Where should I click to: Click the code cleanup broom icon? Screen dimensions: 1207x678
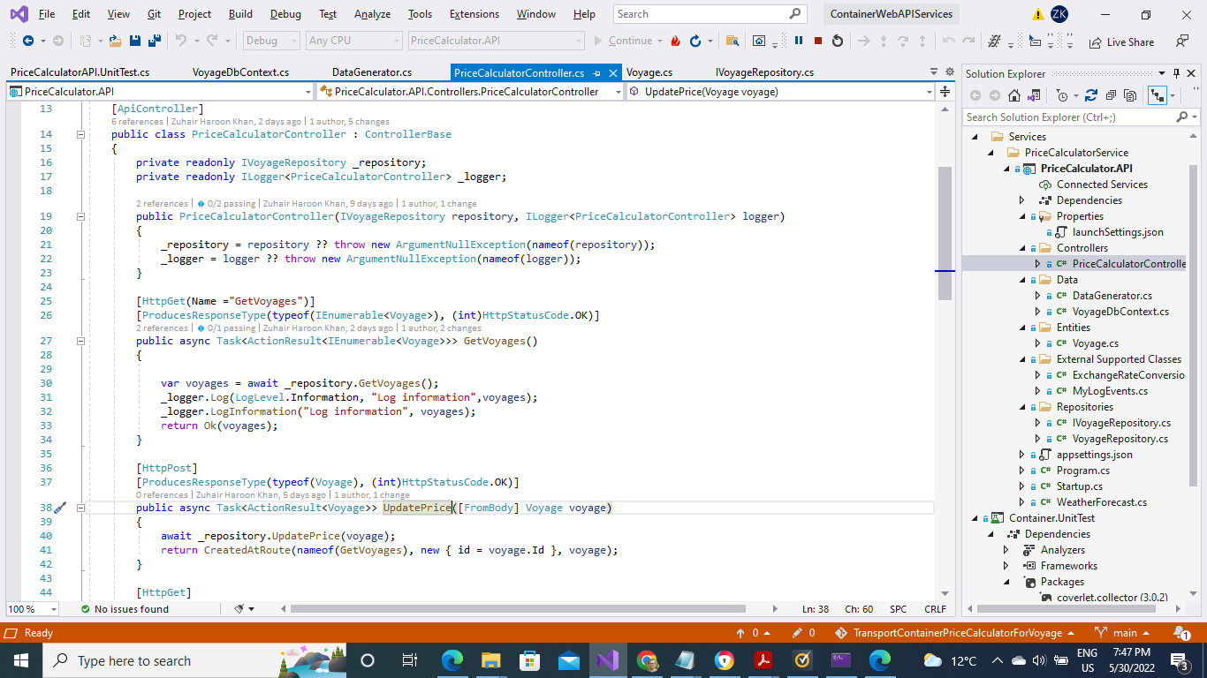[239, 609]
